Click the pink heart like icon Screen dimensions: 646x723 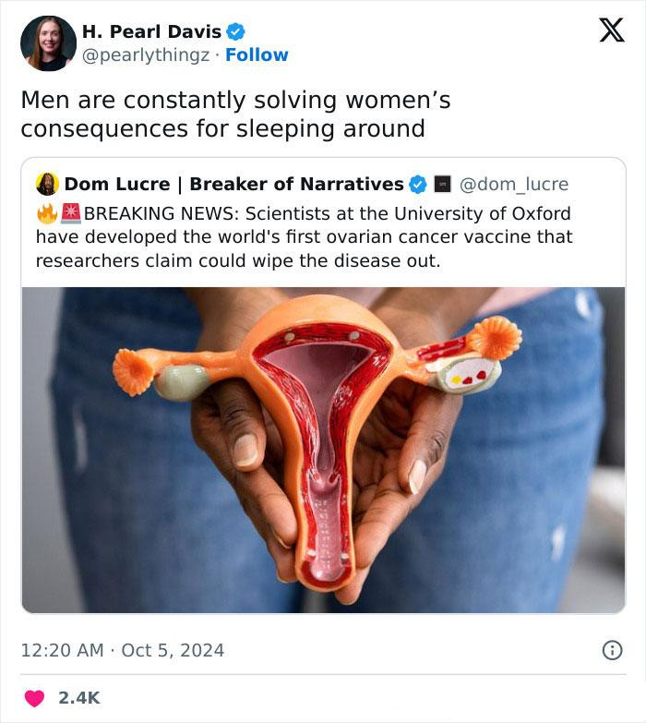coord(34,698)
